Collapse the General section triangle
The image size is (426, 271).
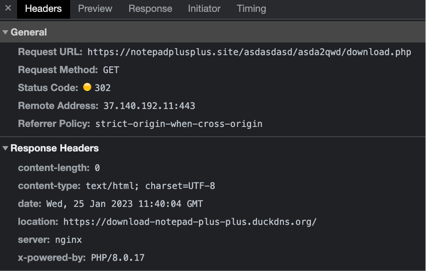click(x=5, y=32)
